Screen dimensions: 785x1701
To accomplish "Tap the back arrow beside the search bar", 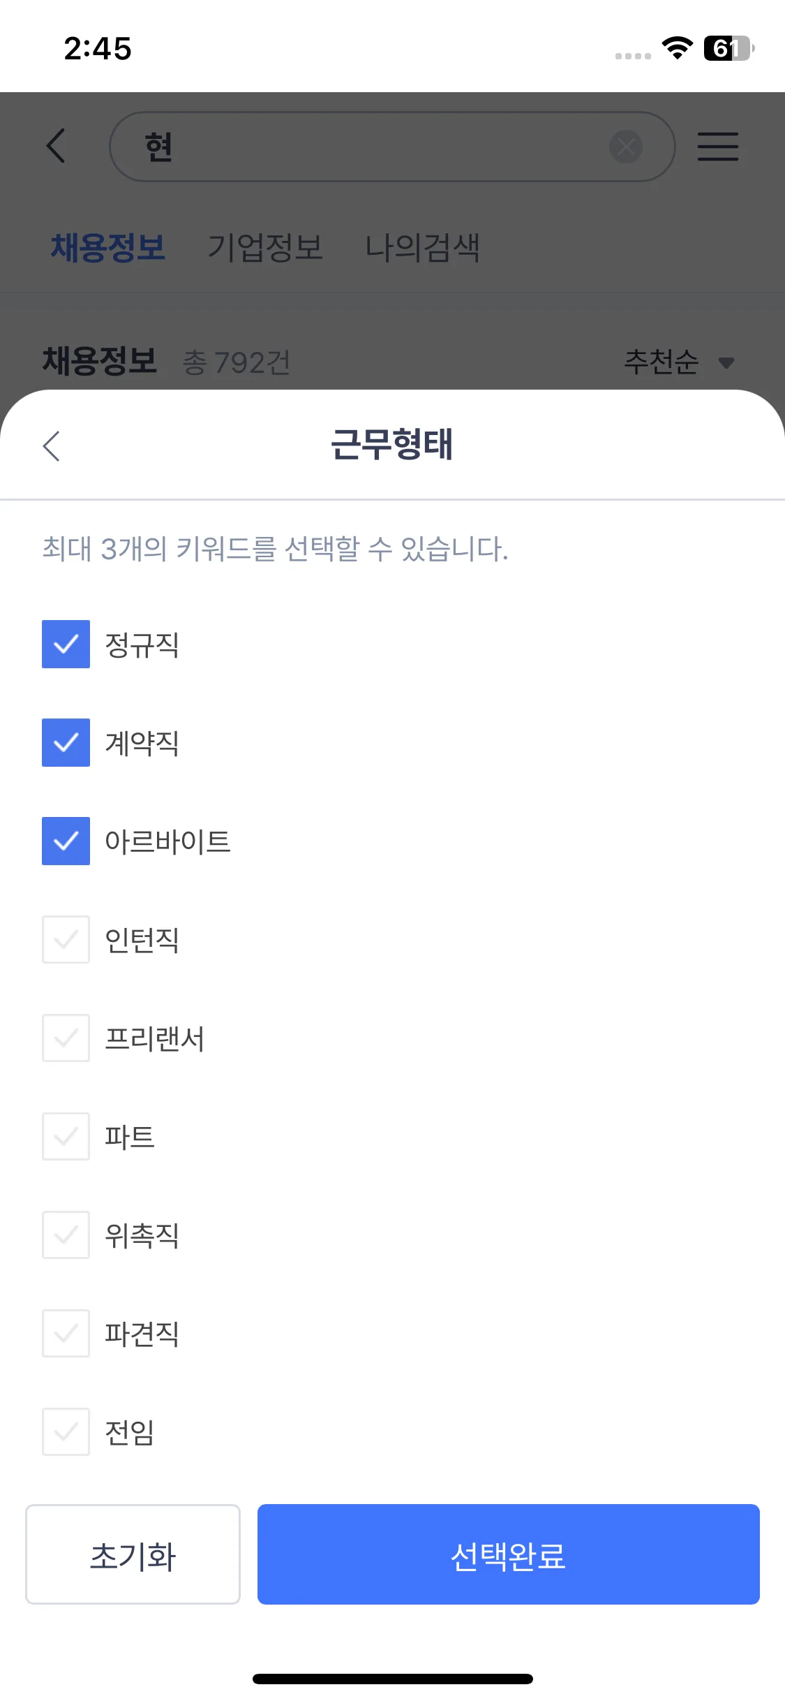I will [56, 146].
